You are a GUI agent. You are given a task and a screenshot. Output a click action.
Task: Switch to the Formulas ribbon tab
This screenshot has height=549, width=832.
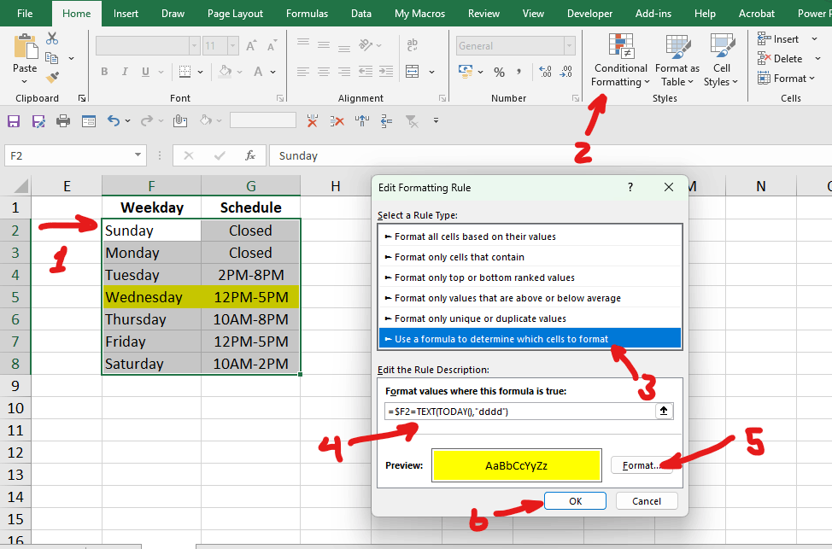pos(307,13)
